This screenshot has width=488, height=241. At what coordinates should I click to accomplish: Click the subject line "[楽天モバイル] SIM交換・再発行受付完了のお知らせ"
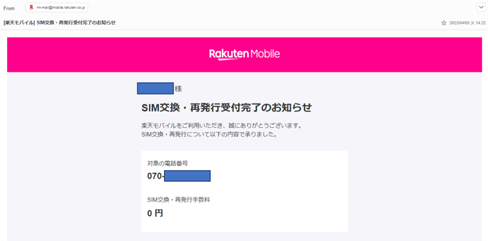pos(60,23)
